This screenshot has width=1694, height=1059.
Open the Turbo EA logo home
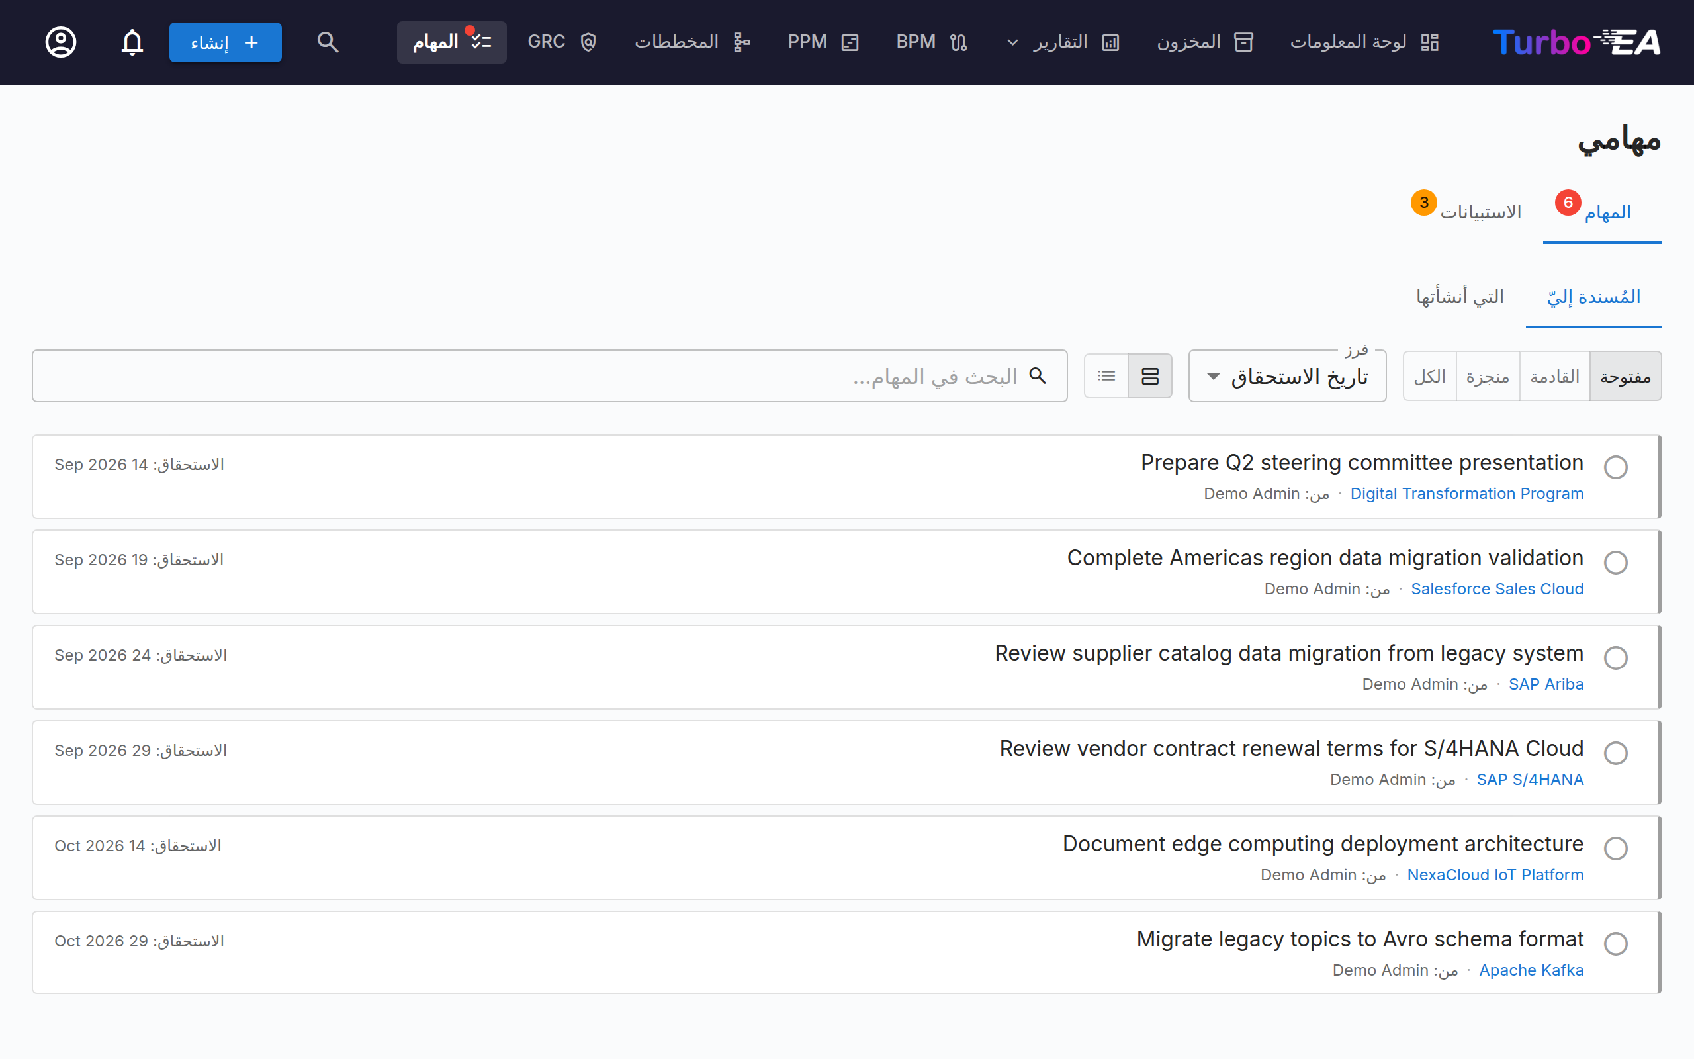1576,42
